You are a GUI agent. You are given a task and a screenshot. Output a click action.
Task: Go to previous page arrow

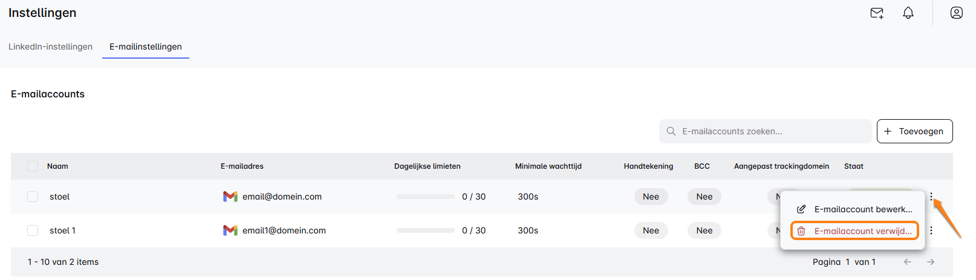(908, 262)
